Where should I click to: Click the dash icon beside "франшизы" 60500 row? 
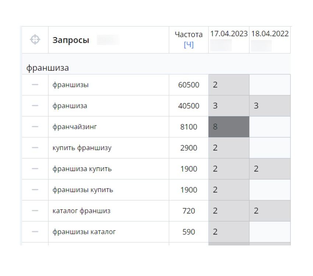pyautogui.click(x=35, y=85)
